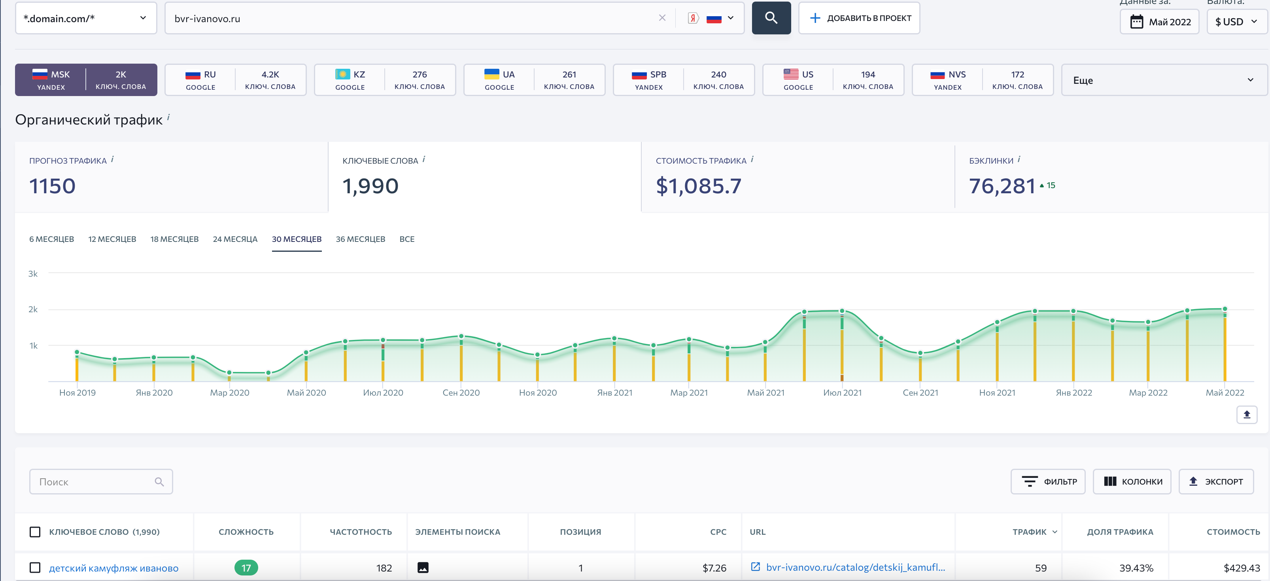The width and height of the screenshot is (1270, 581).
Task: Click chart export upload icon
Action: click(1246, 415)
